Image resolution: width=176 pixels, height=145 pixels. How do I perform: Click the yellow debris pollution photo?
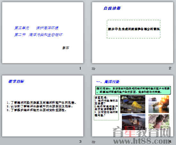[133, 104]
